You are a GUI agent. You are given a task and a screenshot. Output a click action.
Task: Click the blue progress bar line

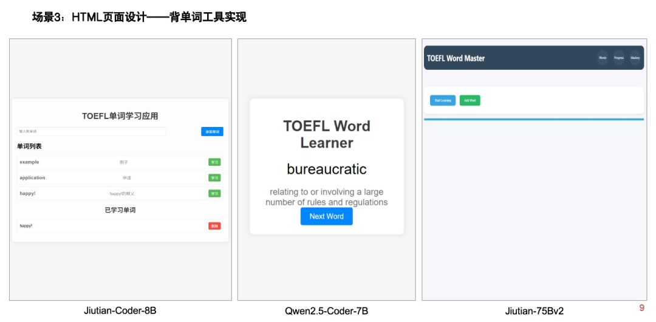pos(534,119)
